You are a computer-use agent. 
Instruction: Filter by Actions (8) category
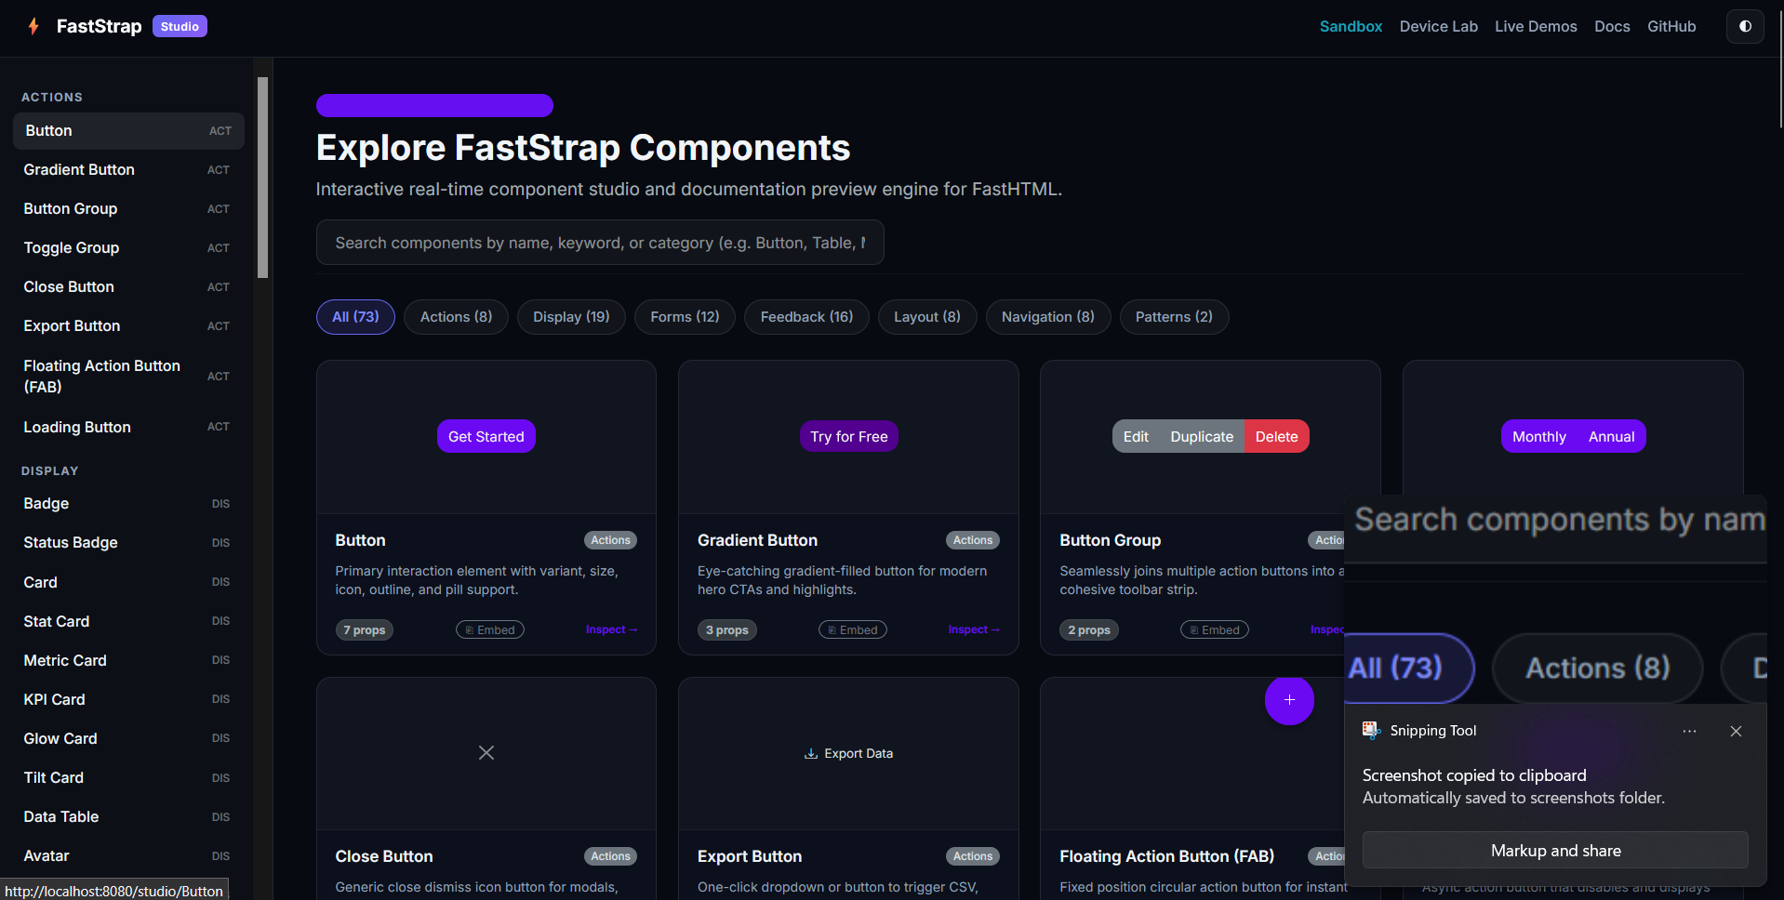pyautogui.click(x=456, y=317)
